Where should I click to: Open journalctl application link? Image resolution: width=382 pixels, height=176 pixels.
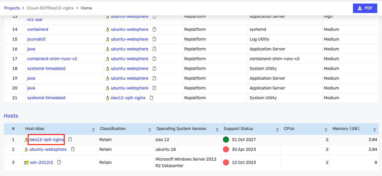(x=36, y=39)
